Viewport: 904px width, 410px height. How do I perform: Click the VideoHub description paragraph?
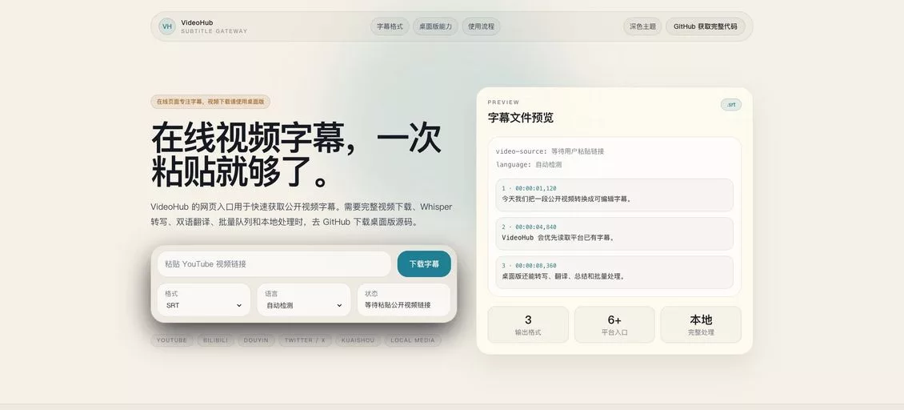click(302, 215)
